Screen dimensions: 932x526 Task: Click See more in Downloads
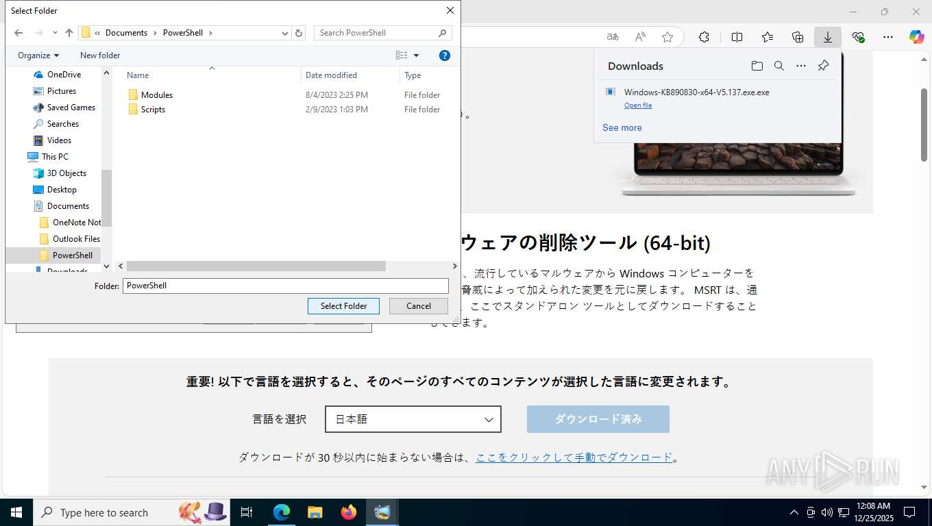pos(622,127)
